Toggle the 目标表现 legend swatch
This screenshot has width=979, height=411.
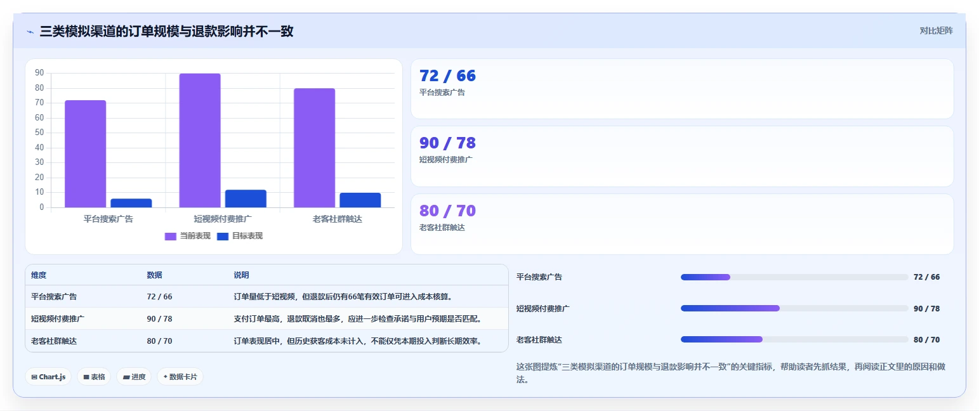pyautogui.click(x=223, y=236)
